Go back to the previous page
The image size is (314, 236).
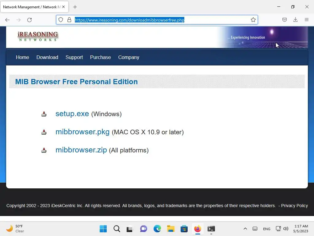coord(7,20)
